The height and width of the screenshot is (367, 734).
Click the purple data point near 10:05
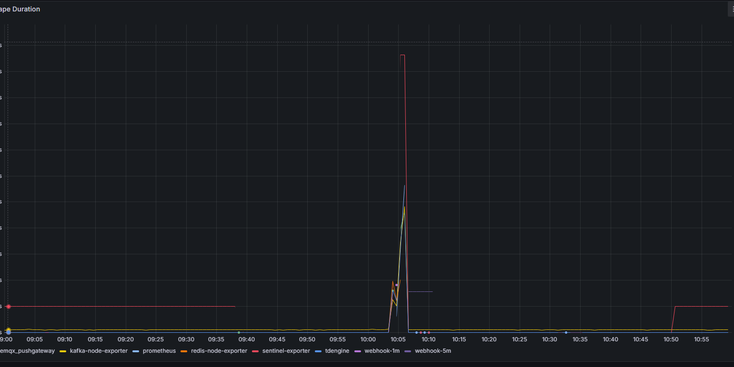pyautogui.click(x=396, y=285)
